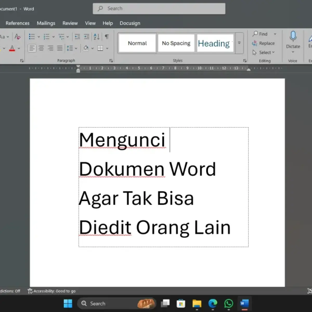The width and height of the screenshot is (312, 312).
Task: Open WhatsApp from taskbar
Action: click(x=229, y=303)
